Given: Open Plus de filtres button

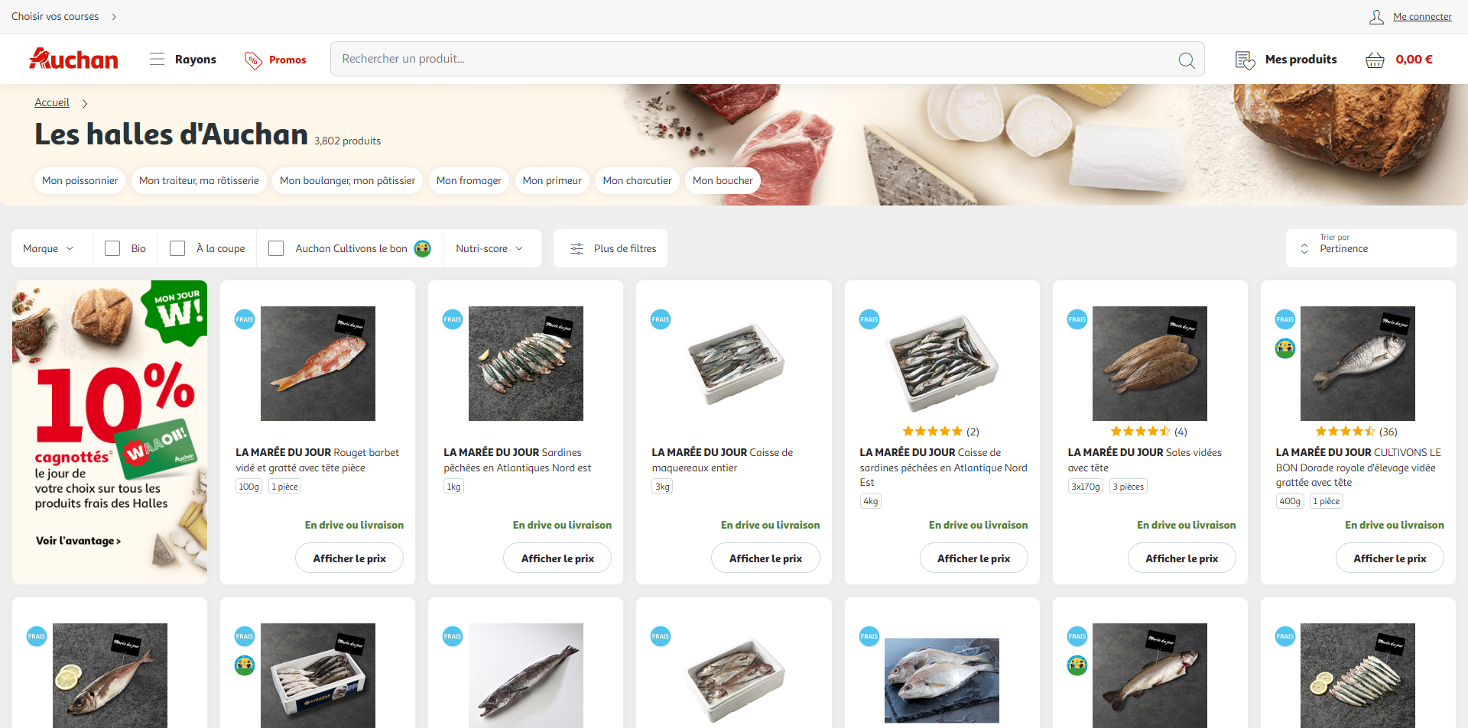Looking at the screenshot, I should tap(610, 248).
